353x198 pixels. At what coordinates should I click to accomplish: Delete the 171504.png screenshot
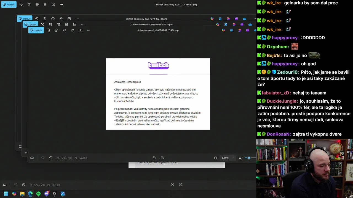(56, 30)
